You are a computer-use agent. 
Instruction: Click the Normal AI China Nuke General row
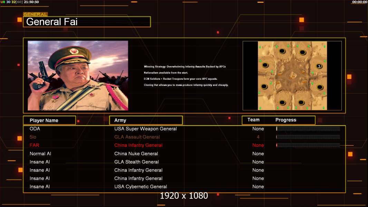136,154
